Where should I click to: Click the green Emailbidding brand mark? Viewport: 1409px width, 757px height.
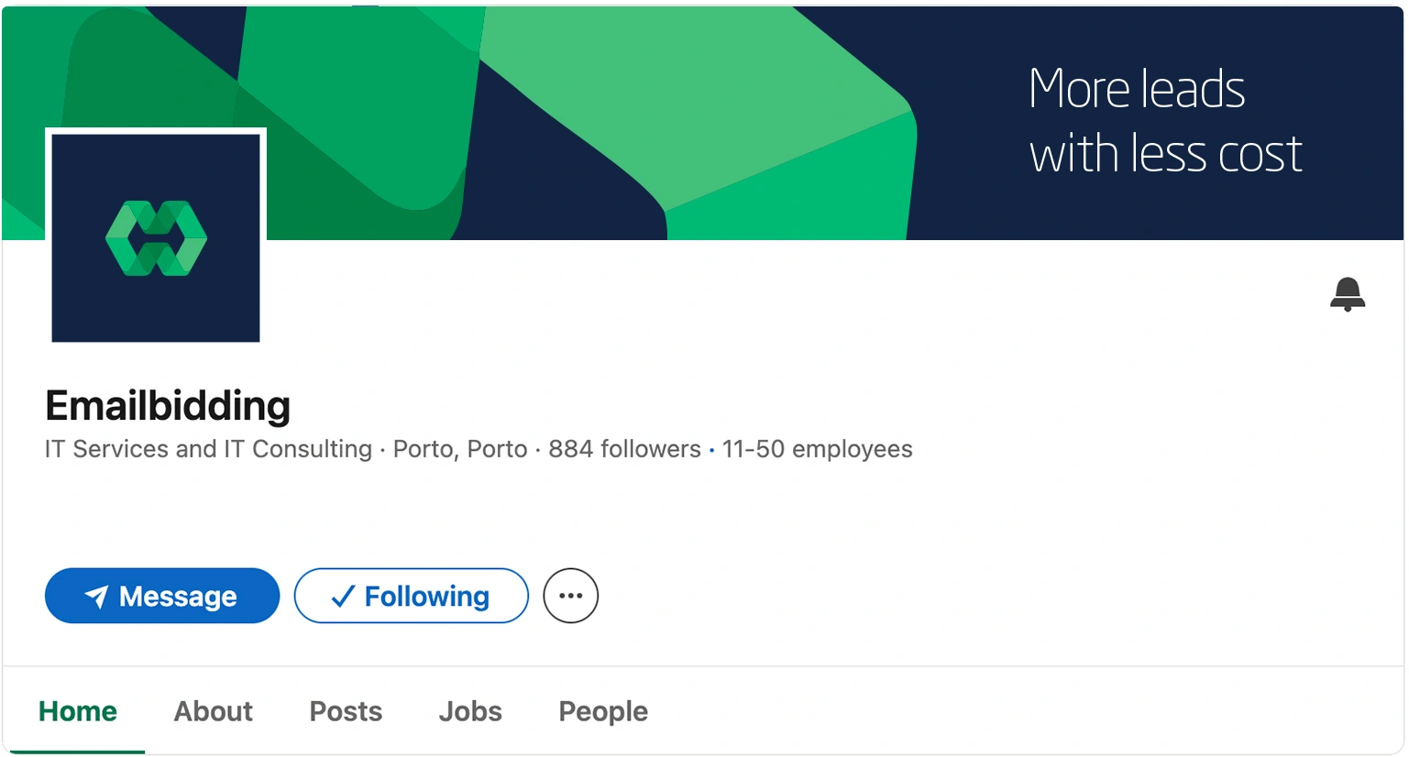coord(155,236)
